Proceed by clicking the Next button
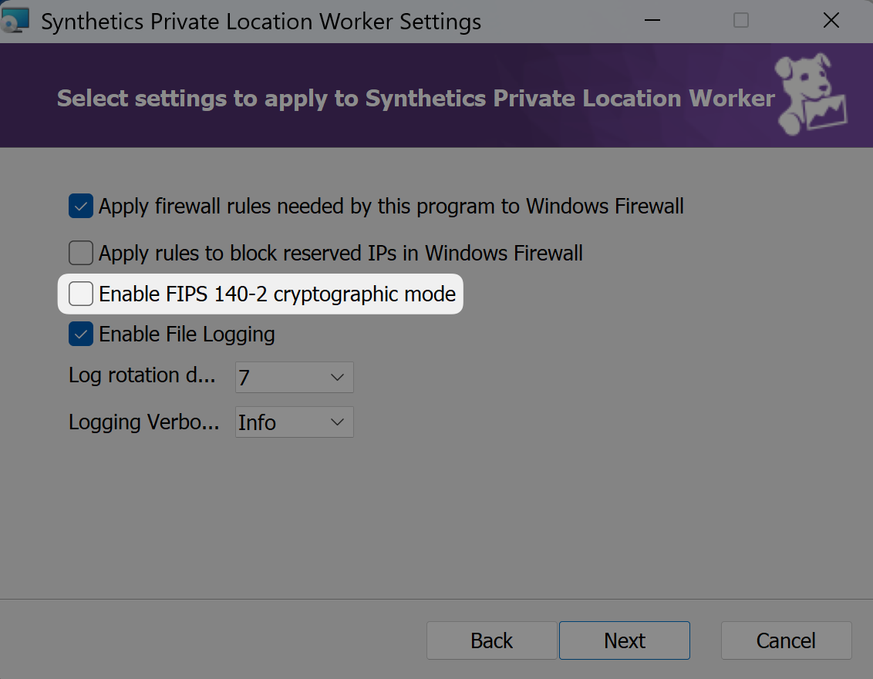The image size is (873, 679). coord(624,640)
